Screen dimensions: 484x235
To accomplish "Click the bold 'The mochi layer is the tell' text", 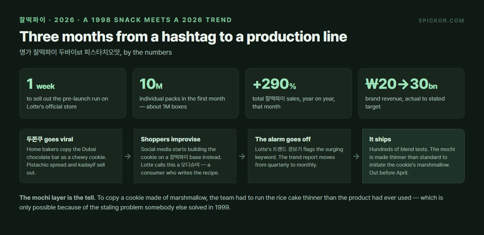I will 57,198.
